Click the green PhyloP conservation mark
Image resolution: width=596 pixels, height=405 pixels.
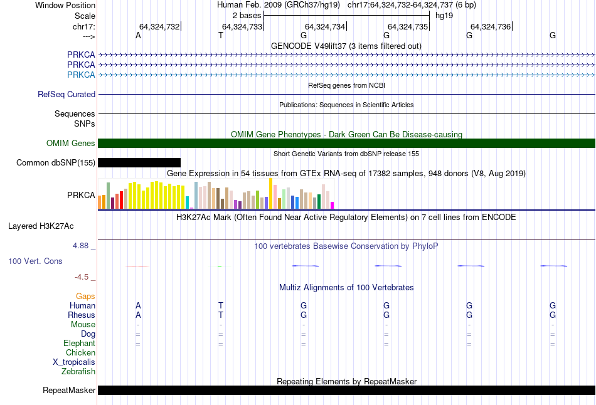(220, 266)
